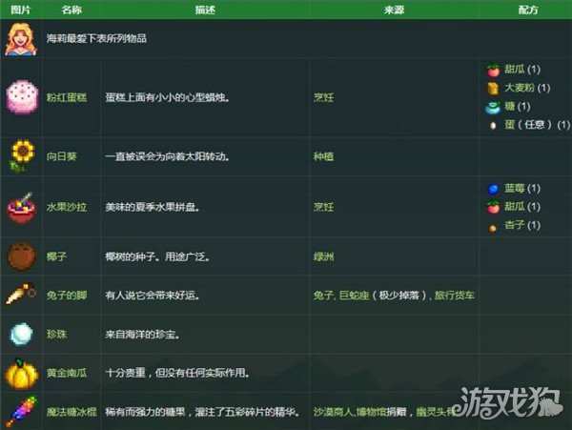Click the coconut icon
The width and height of the screenshot is (572, 430).
tap(22, 256)
